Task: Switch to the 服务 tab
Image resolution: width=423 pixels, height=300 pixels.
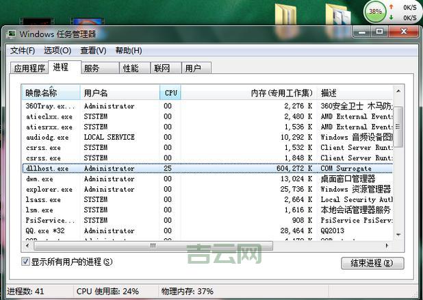Action: (x=100, y=68)
